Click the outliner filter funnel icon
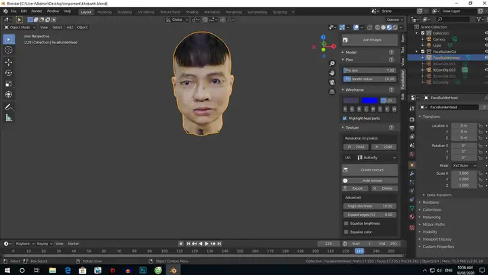The image size is (488, 275). 479,19
